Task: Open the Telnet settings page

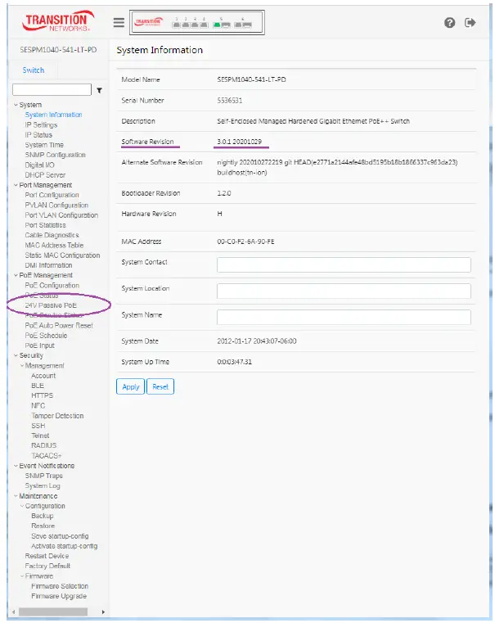Action: click(40, 436)
